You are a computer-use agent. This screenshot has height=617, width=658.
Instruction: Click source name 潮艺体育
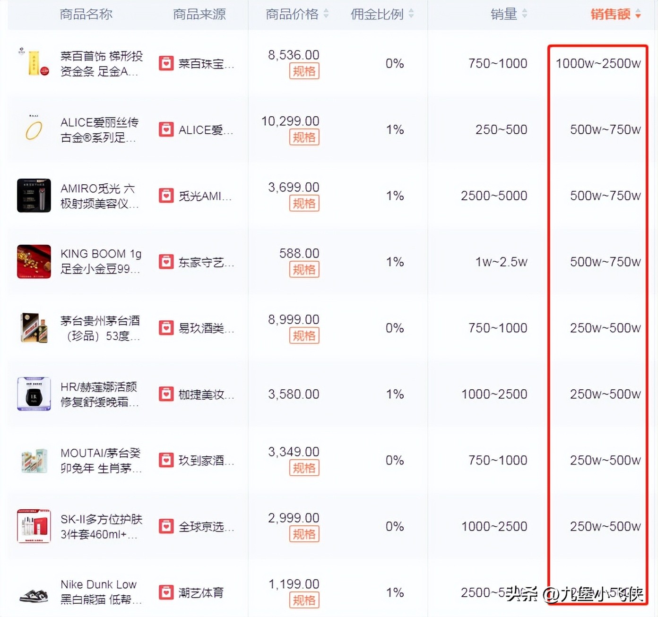point(201,593)
